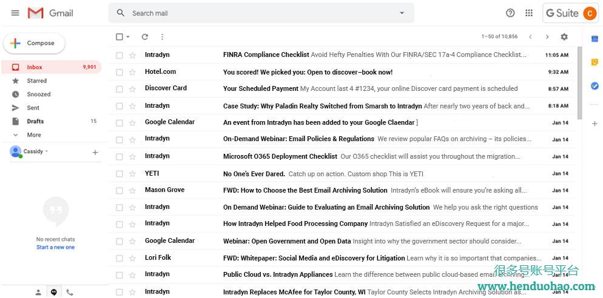The height and width of the screenshot is (298, 603).
Task: Open Webinar: Open Government and Open Data email
Action: [287, 241]
